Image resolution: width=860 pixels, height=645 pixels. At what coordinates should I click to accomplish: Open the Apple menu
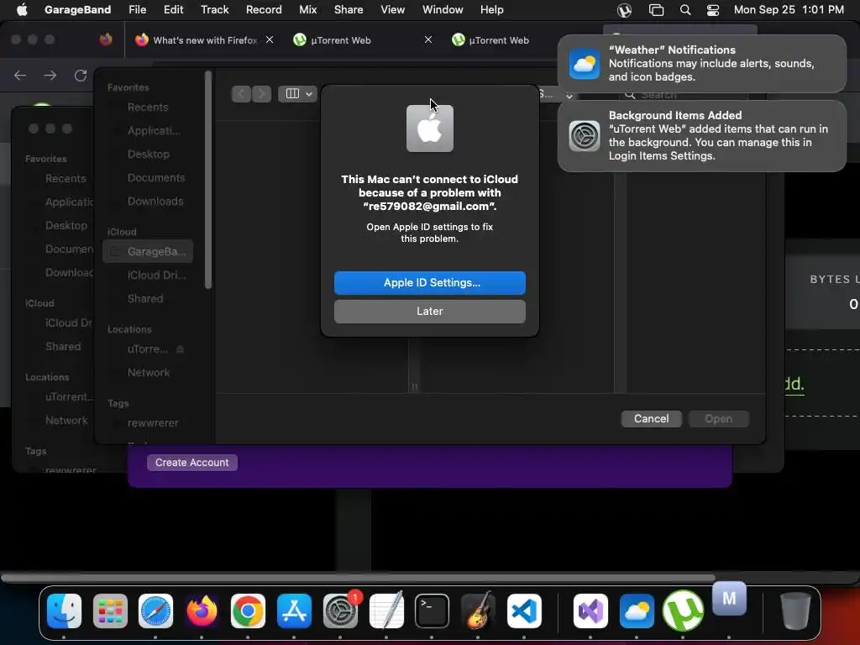[x=22, y=9]
